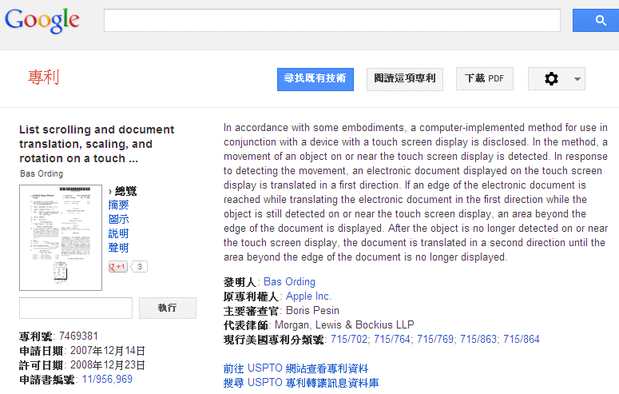This screenshot has height=394, width=619.
Task: Open the 專利 heading link
Action: coord(44,77)
